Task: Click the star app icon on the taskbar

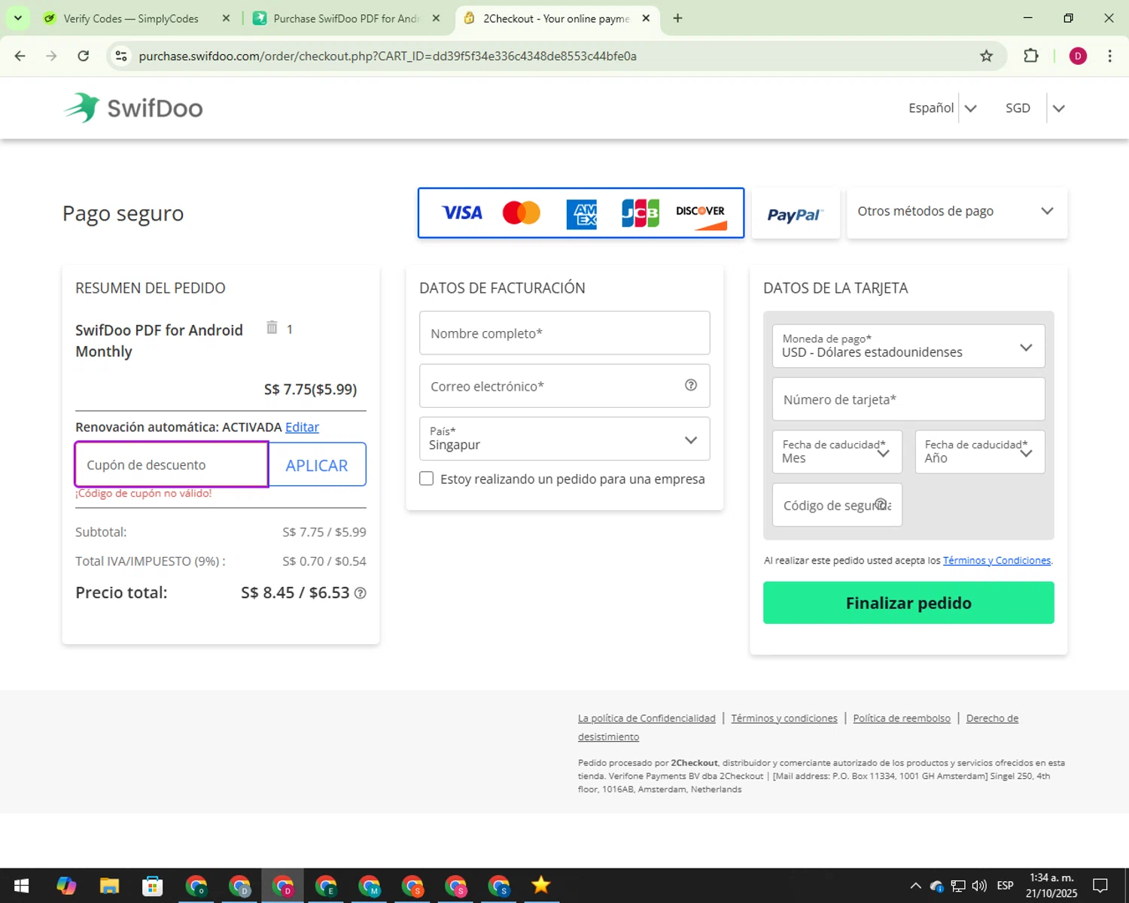Action: [x=541, y=886]
